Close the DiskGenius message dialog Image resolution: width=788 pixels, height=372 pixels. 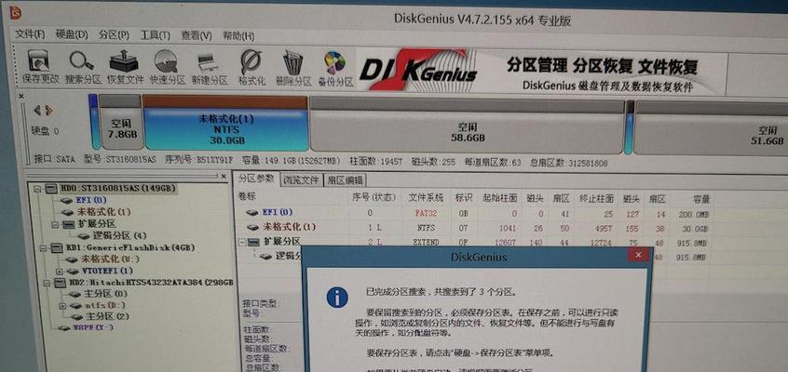coord(638,255)
